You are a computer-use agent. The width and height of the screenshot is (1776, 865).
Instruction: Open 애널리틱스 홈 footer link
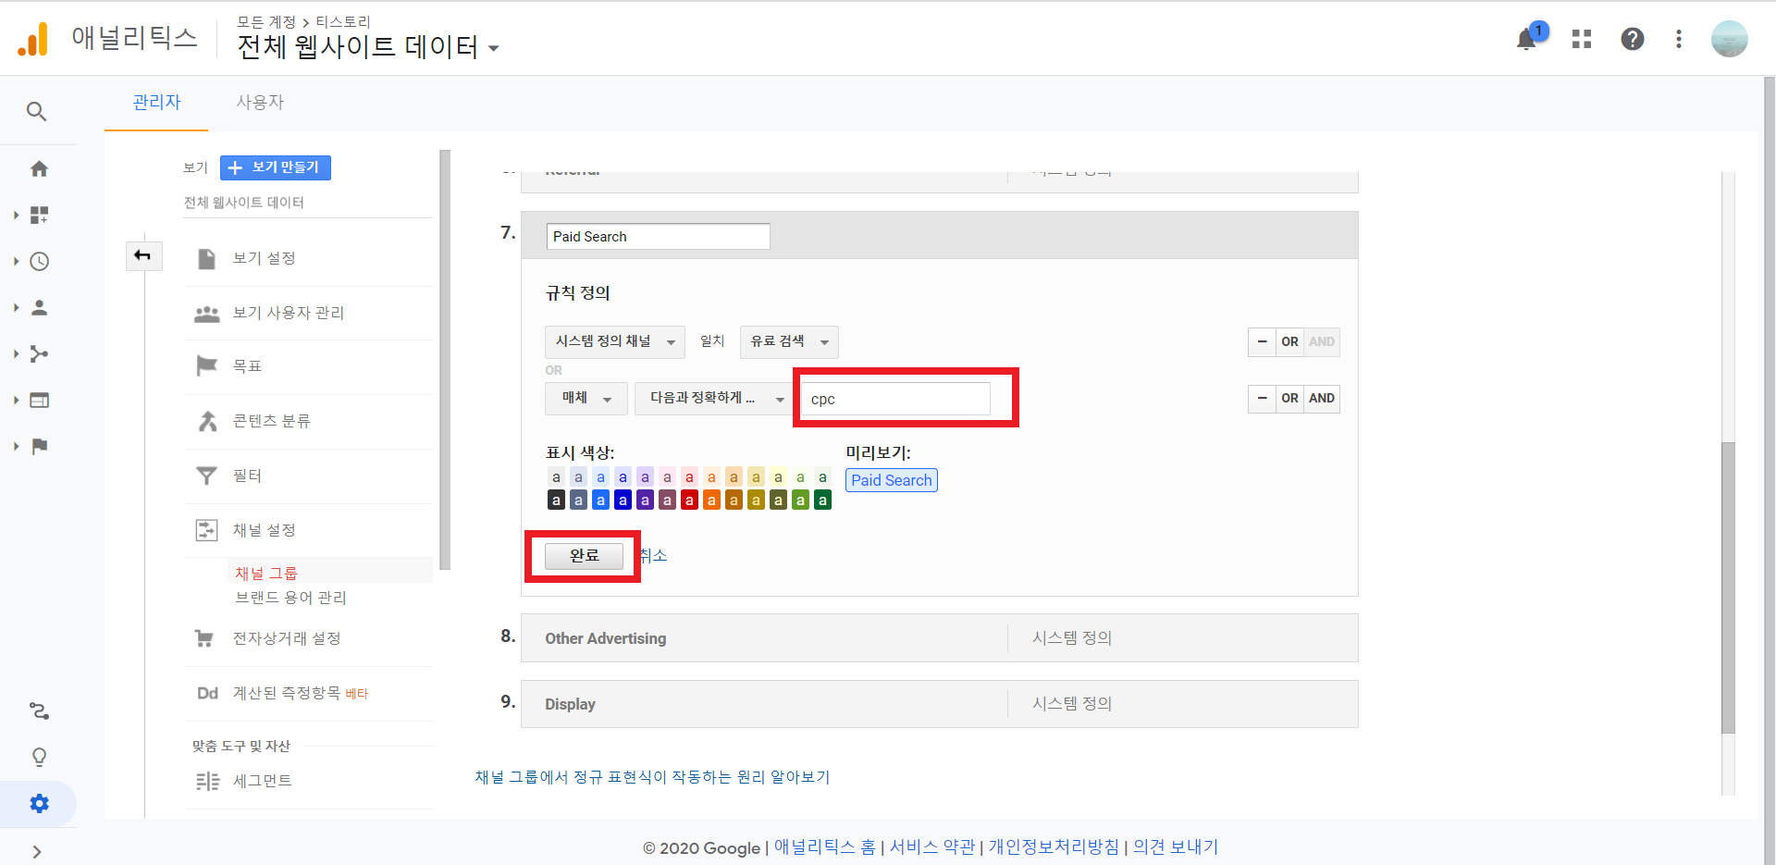point(824,846)
